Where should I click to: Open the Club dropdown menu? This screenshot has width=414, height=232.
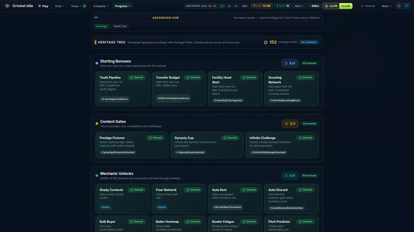(x=60, y=6)
